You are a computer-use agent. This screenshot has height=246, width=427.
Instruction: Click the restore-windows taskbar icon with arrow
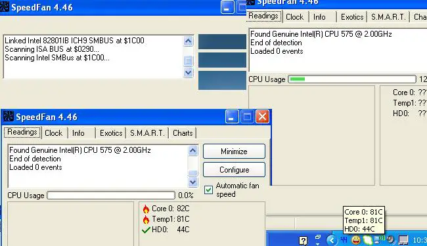pos(318,239)
